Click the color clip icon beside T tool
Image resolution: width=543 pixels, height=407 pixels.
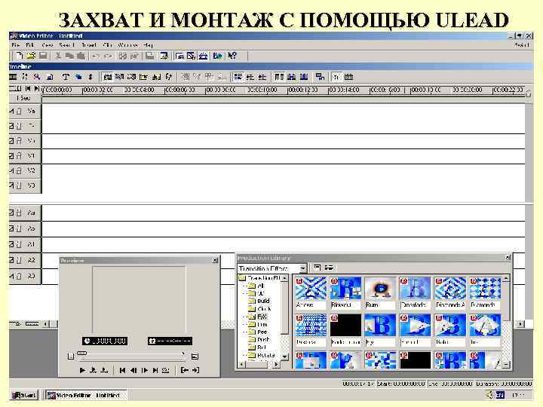pos(78,77)
